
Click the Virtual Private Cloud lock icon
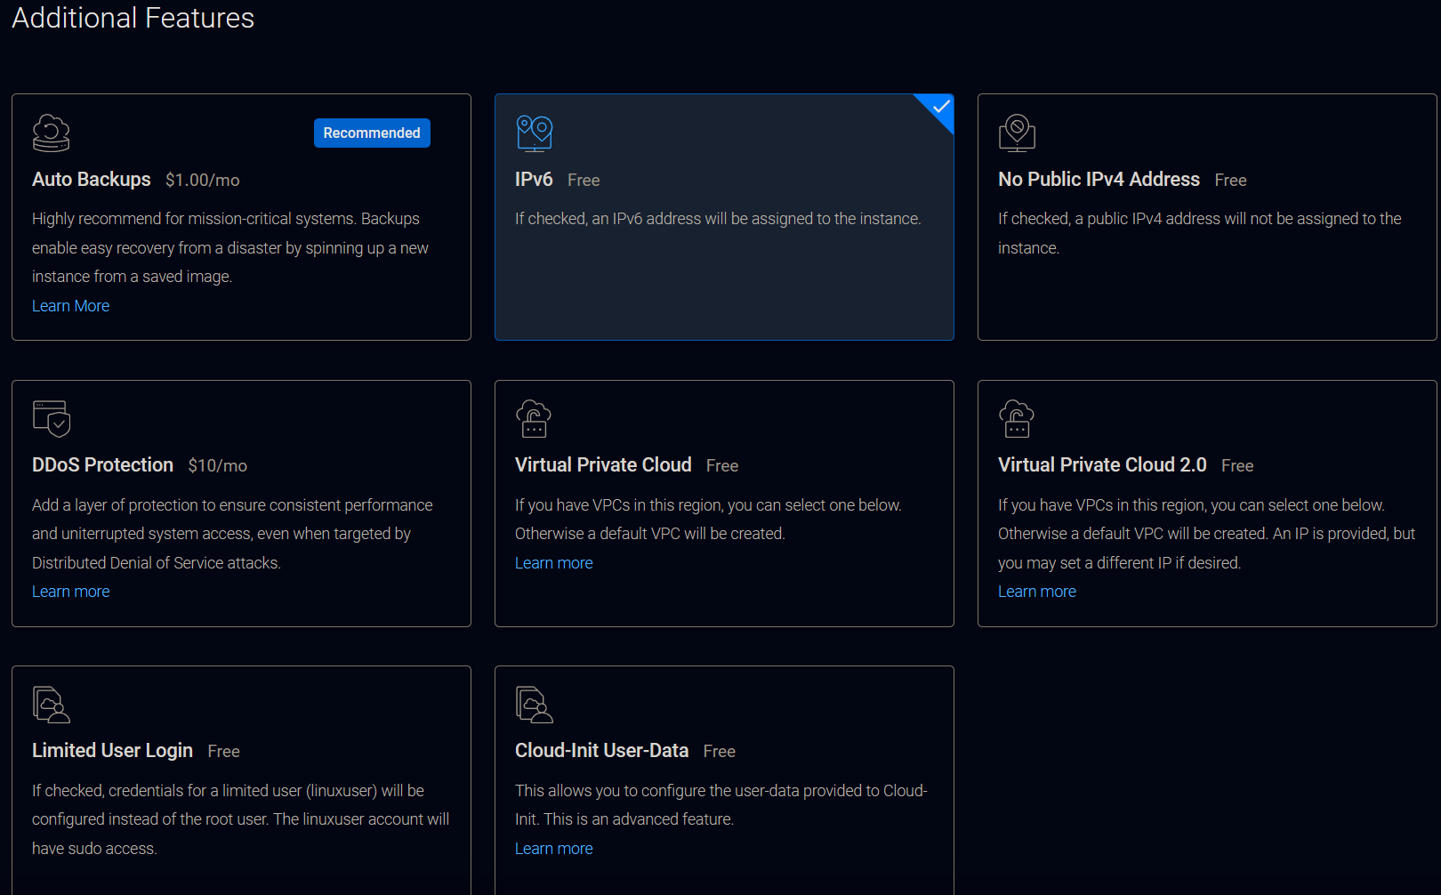coord(534,419)
